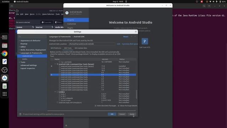Open the SDK Update Sites tab

[x=81, y=48]
